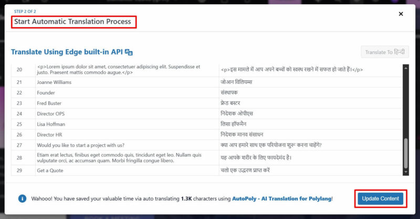Click the Update Content button
This screenshot has height=219, width=420.
[x=380, y=199]
